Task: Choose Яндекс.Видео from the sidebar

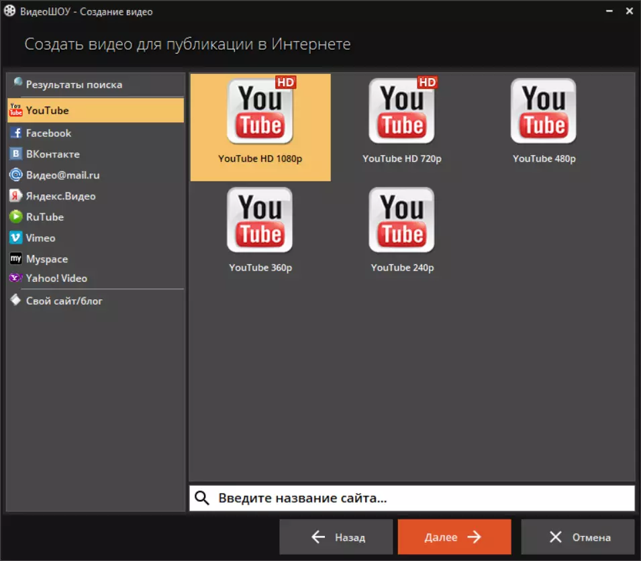Action: pos(96,196)
